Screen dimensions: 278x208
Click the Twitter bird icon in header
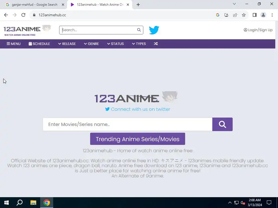click(154, 30)
